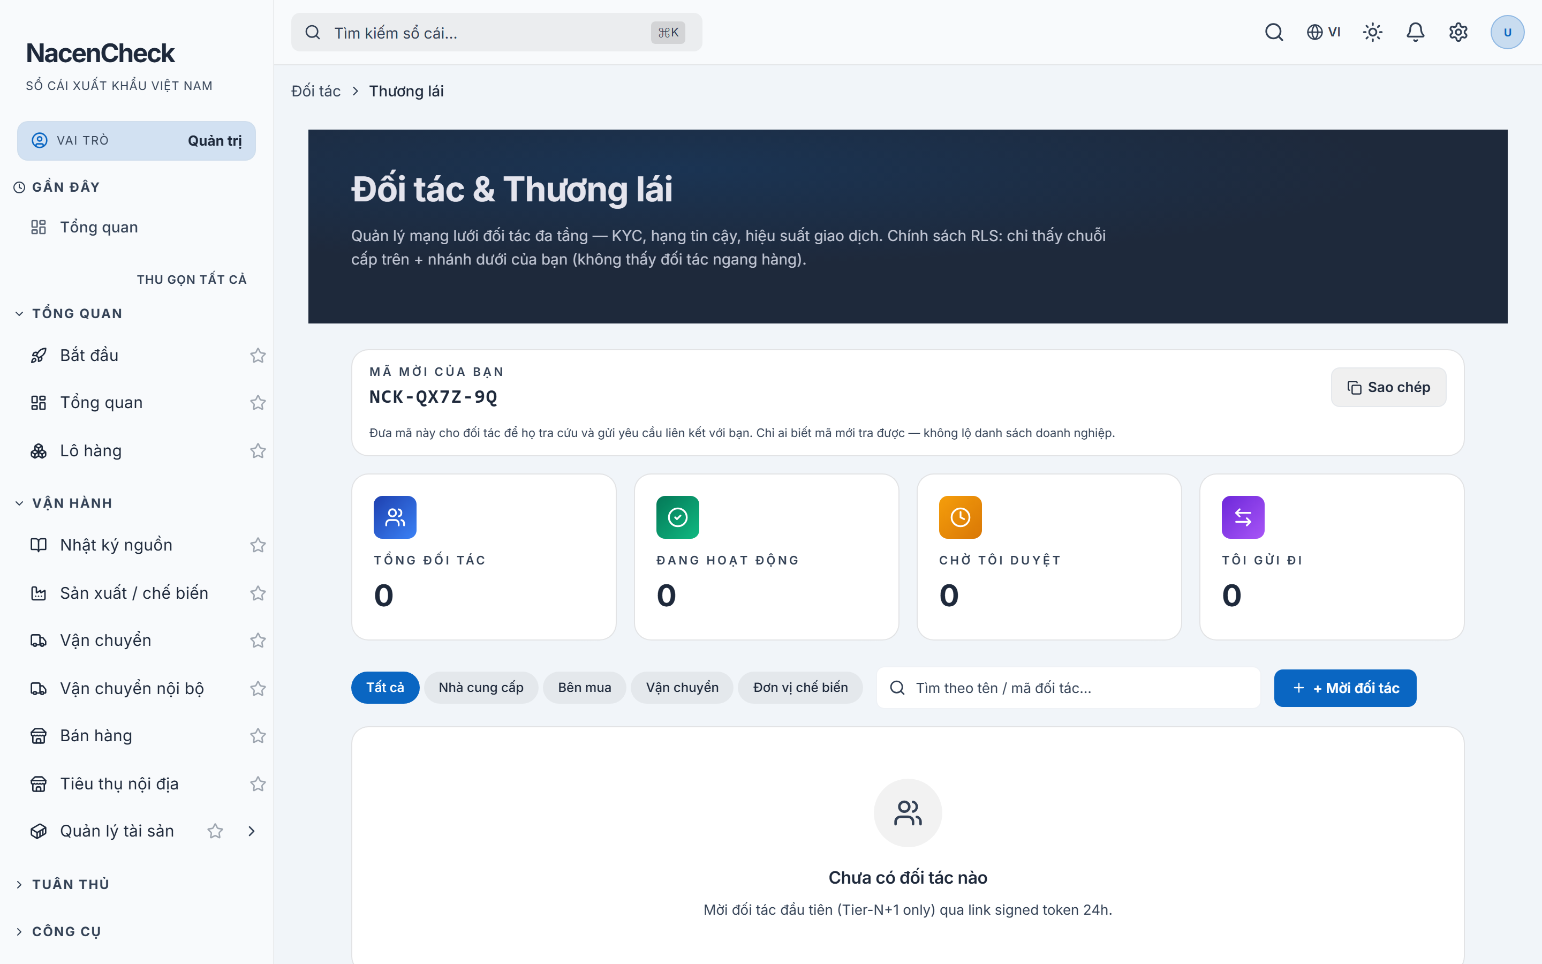Select the Tất cả filter tab
The height and width of the screenshot is (964, 1542).
pyautogui.click(x=385, y=687)
